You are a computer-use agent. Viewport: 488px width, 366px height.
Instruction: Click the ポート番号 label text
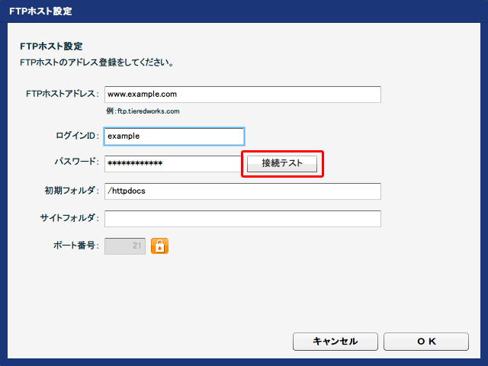click(75, 246)
